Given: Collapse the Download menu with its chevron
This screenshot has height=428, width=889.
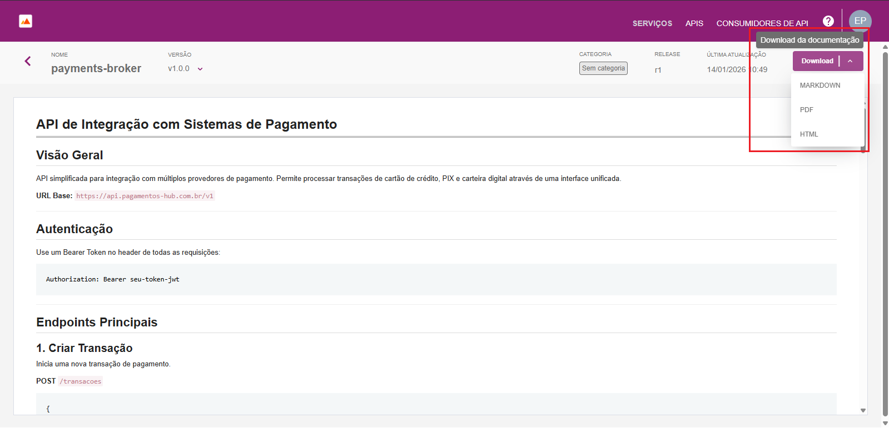Looking at the screenshot, I should coord(850,61).
